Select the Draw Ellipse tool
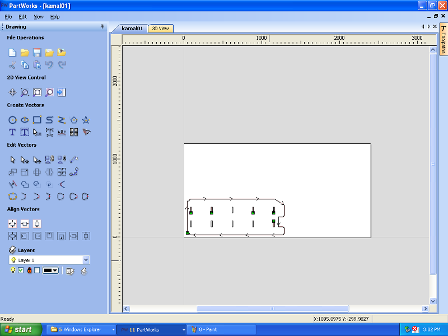 [25, 120]
